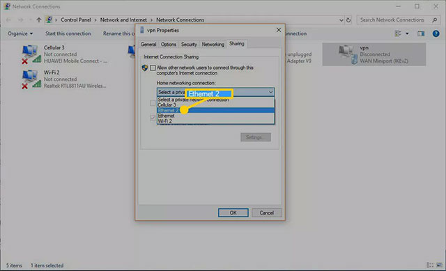Expand the view options arrow
Viewport: 446px width, 271px height.
pyautogui.click(x=407, y=33)
